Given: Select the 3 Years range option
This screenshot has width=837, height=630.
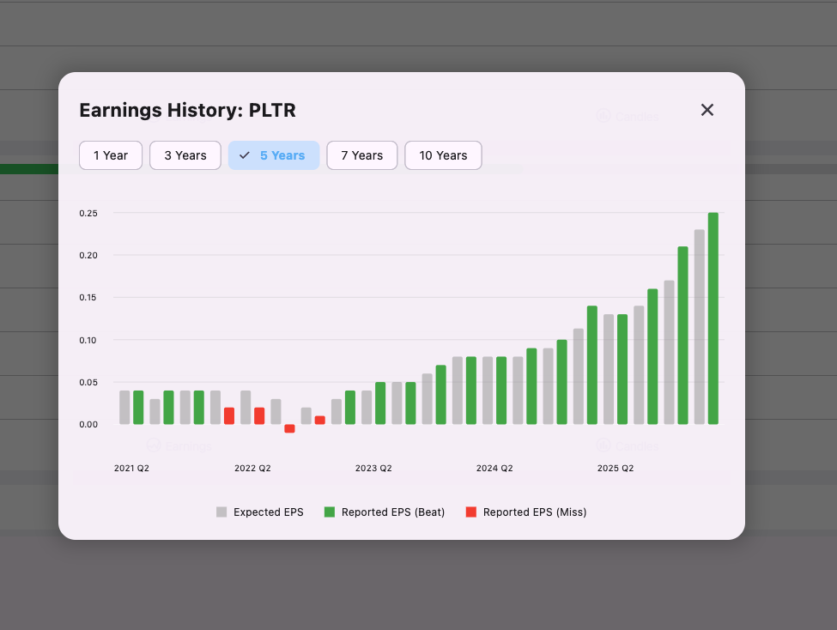Looking at the screenshot, I should (x=185, y=155).
